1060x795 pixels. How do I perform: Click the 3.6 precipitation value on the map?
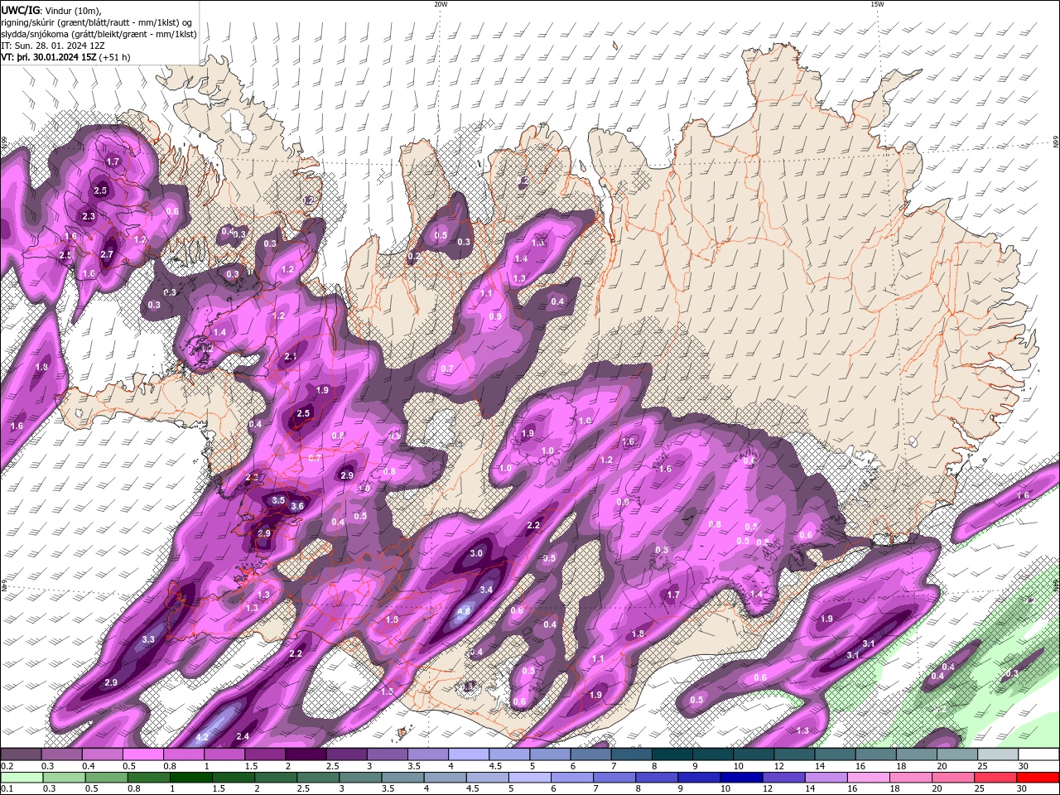(x=297, y=506)
